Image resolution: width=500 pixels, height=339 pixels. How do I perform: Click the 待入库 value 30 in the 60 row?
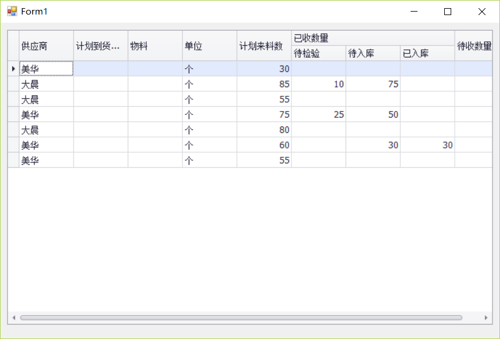click(x=373, y=145)
